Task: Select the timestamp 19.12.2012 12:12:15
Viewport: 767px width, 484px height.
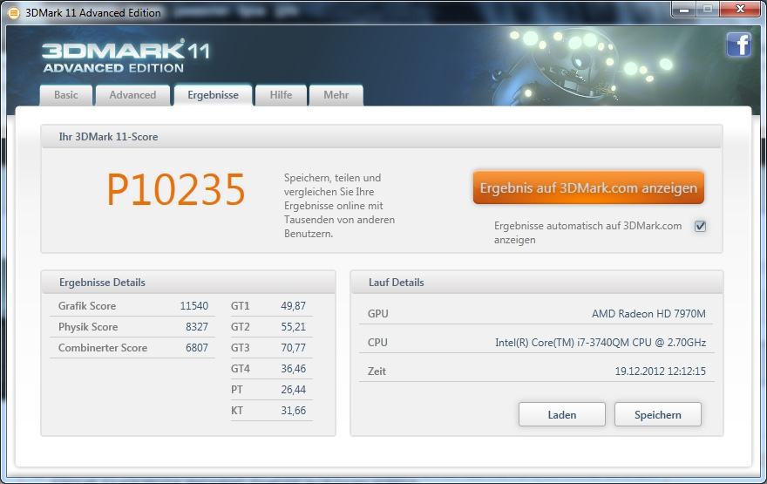Action: (661, 372)
